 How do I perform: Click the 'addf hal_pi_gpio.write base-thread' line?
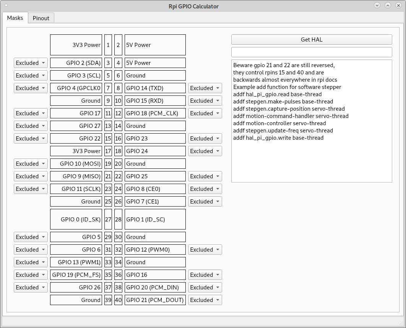(278, 137)
